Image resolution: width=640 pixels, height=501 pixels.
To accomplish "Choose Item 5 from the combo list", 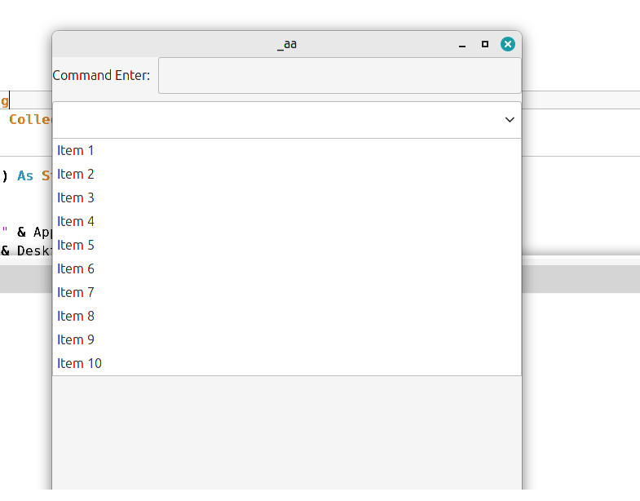I will (76, 245).
